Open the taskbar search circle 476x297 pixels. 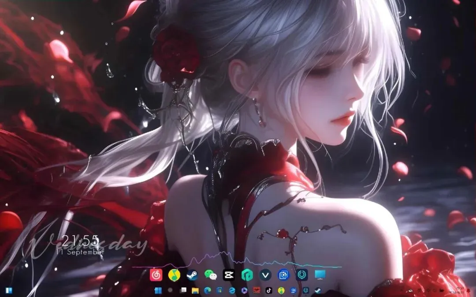point(170,291)
